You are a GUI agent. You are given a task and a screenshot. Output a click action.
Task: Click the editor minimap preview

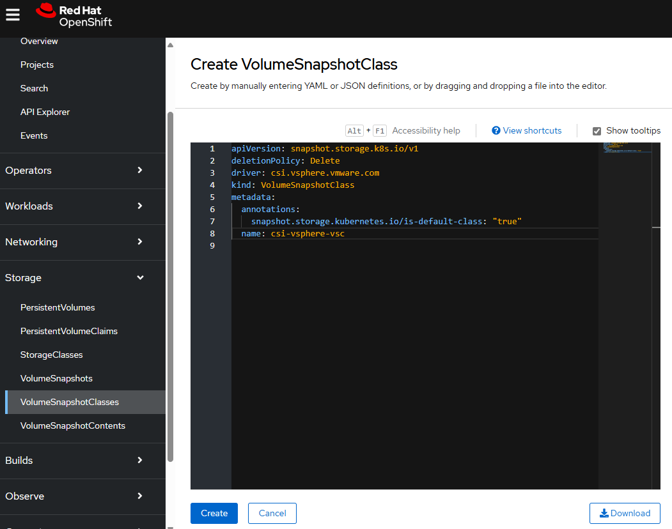pyautogui.click(x=627, y=148)
